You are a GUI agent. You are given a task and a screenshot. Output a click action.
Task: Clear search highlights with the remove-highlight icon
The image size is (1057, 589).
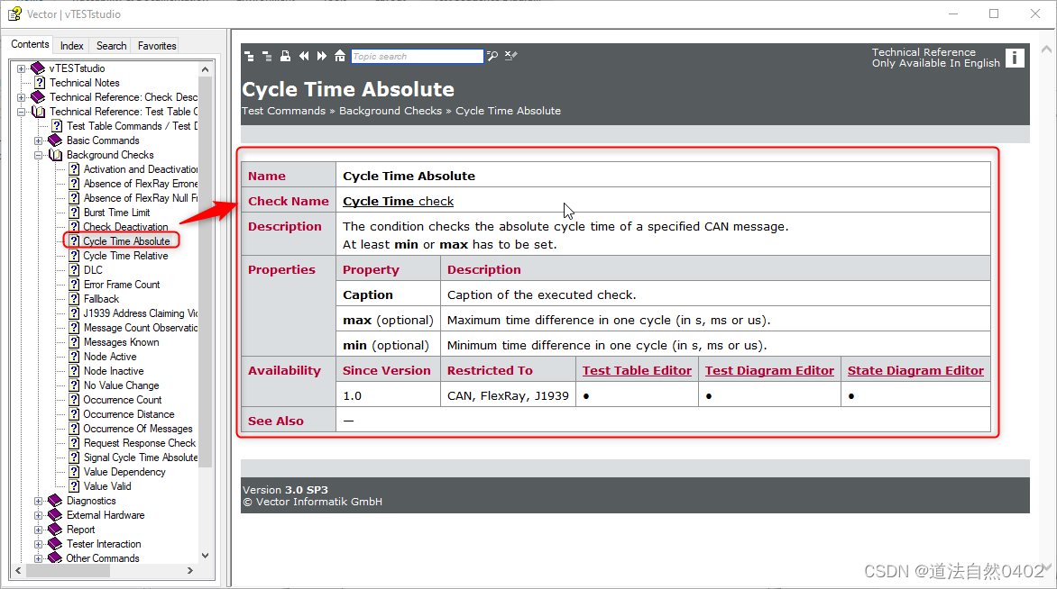pyautogui.click(x=510, y=55)
